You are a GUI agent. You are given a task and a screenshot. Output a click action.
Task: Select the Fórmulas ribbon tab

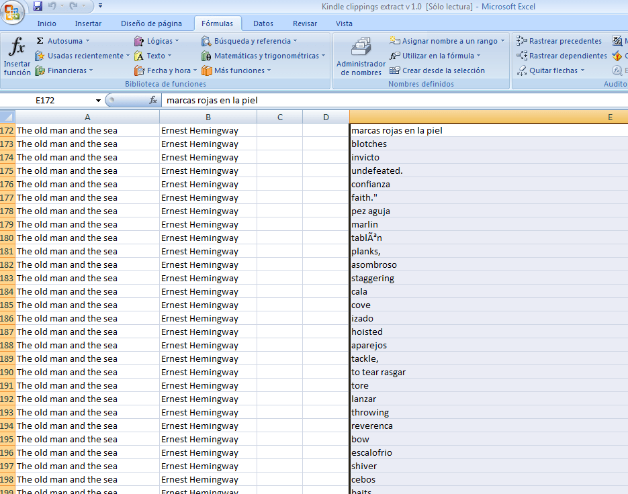(217, 23)
